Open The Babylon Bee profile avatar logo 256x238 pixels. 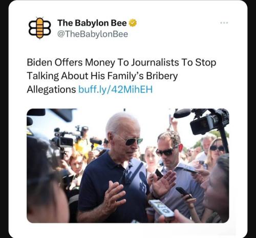click(x=39, y=28)
